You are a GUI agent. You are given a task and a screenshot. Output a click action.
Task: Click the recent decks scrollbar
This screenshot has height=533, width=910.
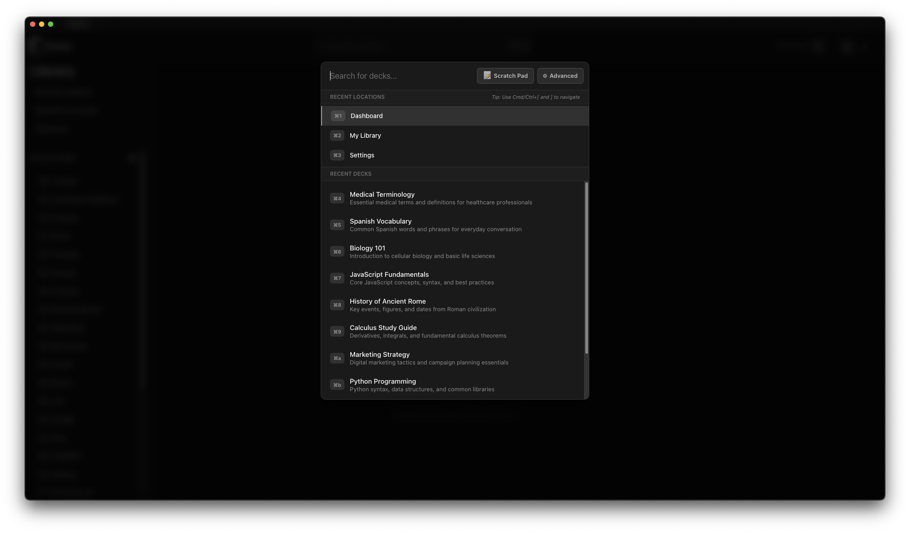586,268
